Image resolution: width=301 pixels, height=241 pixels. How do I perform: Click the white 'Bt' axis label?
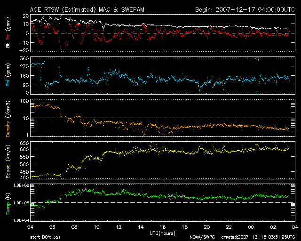pos(8,45)
